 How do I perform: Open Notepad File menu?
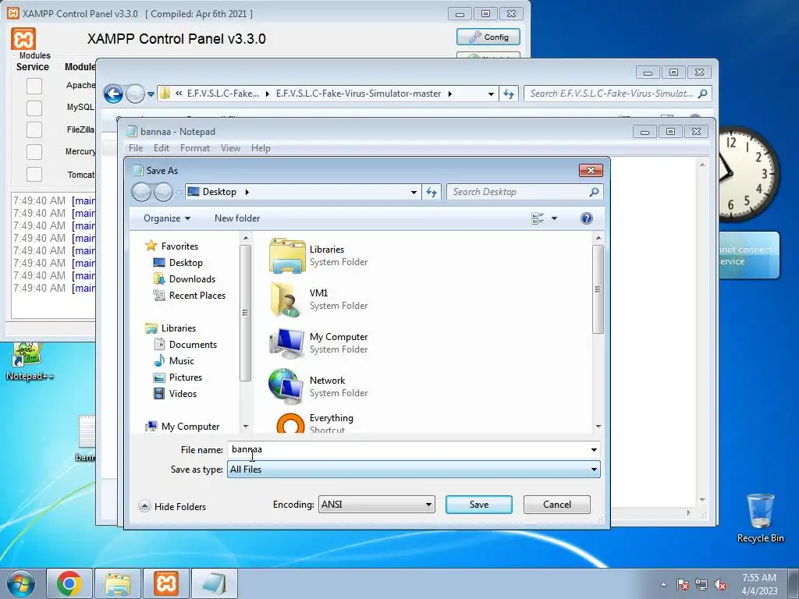click(136, 148)
